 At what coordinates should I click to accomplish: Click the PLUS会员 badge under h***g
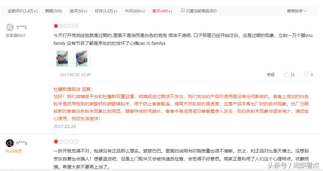point(14,151)
